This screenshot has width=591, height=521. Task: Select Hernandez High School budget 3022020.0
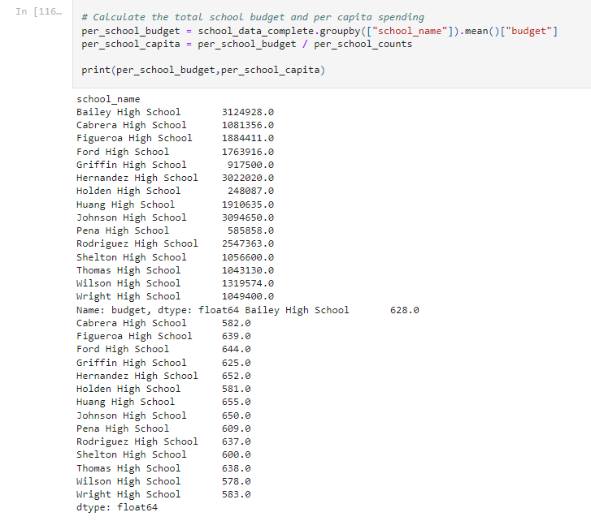click(x=248, y=178)
